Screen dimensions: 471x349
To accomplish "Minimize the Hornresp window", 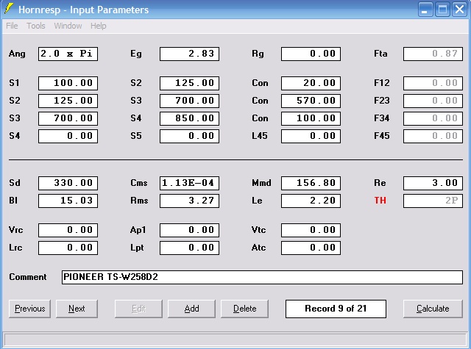I will coord(425,10).
